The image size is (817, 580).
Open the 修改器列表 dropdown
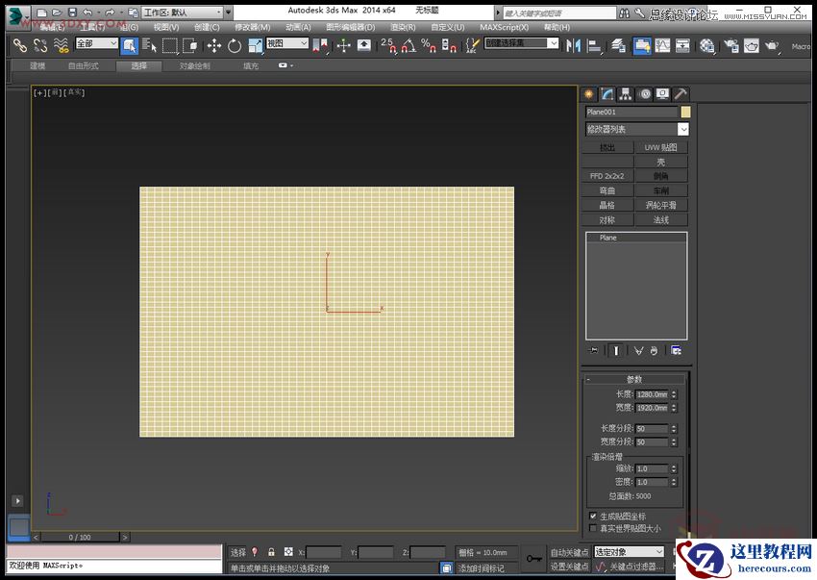(x=634, y=128)
